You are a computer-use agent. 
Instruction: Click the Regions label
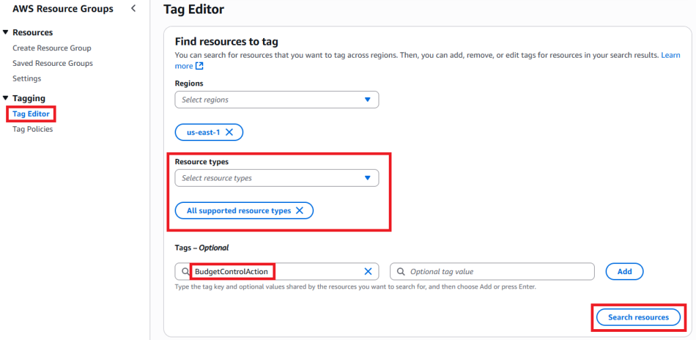click(189, 83)
